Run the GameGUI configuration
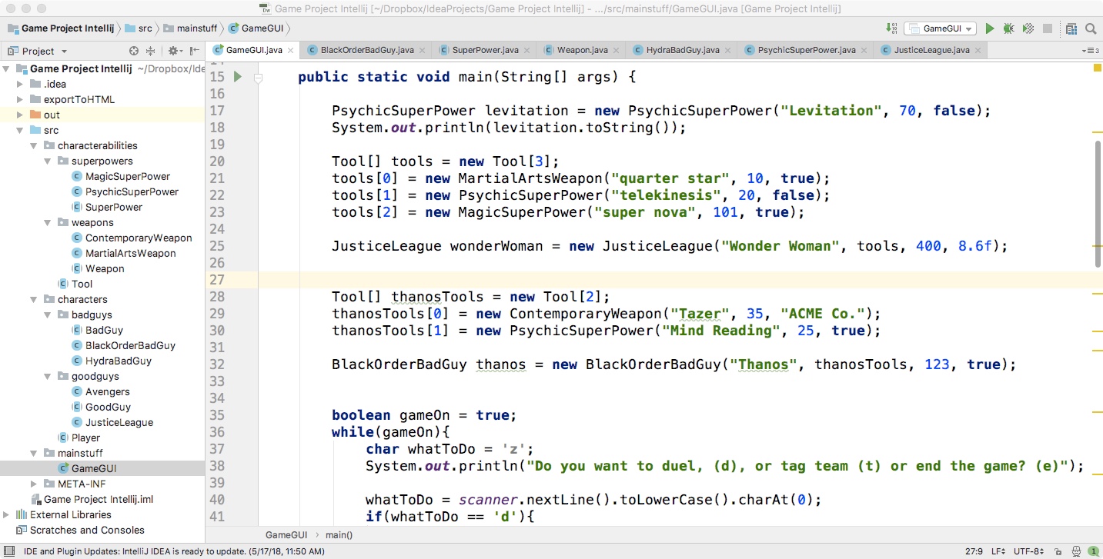Viewport: 1103px width, 559px height. coord(990,28)
